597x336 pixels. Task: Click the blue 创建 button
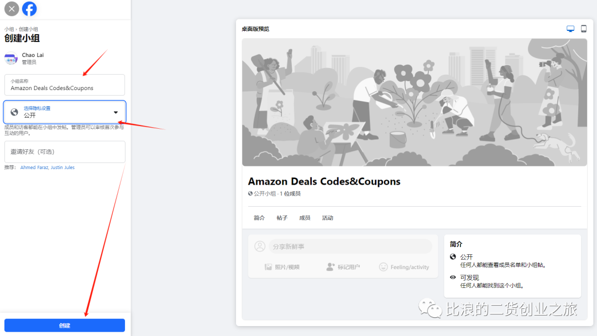click(65, 326)
